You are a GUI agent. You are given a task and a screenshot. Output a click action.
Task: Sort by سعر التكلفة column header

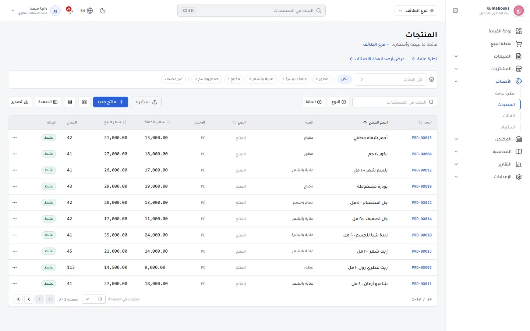158,122
